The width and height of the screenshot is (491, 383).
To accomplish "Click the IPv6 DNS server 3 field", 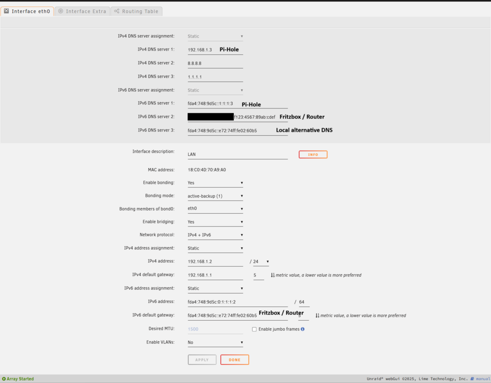I will tap(237, 130).
